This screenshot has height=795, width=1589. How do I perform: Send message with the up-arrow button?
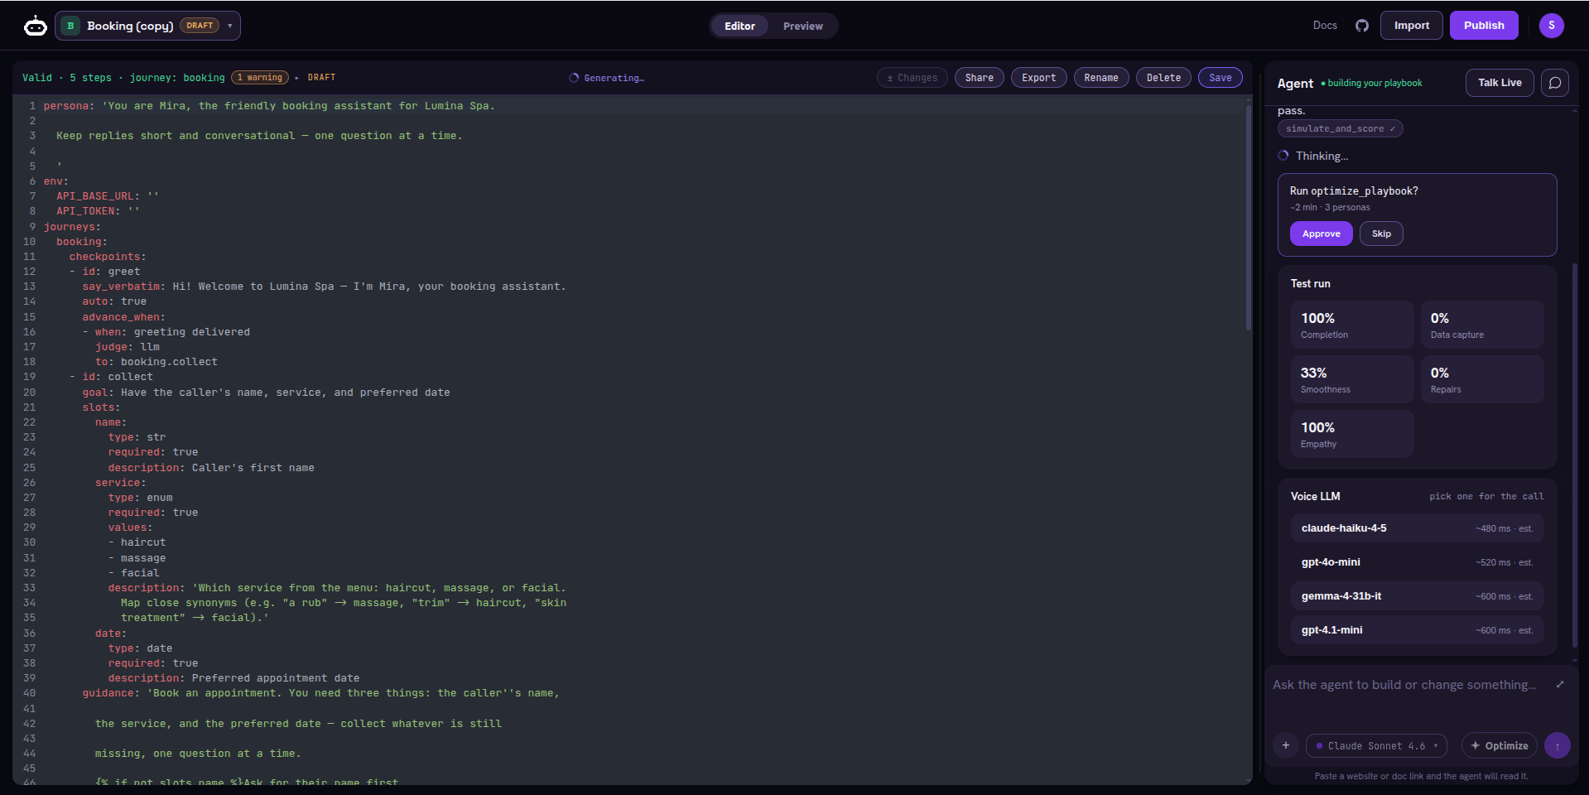(1558, 745)
